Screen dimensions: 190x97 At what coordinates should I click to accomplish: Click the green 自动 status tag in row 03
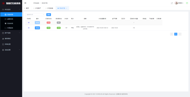pos(48,28)
